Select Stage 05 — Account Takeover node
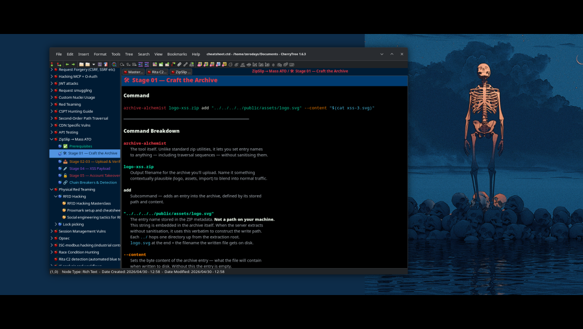583x329 pixels. tap(94, 176)
